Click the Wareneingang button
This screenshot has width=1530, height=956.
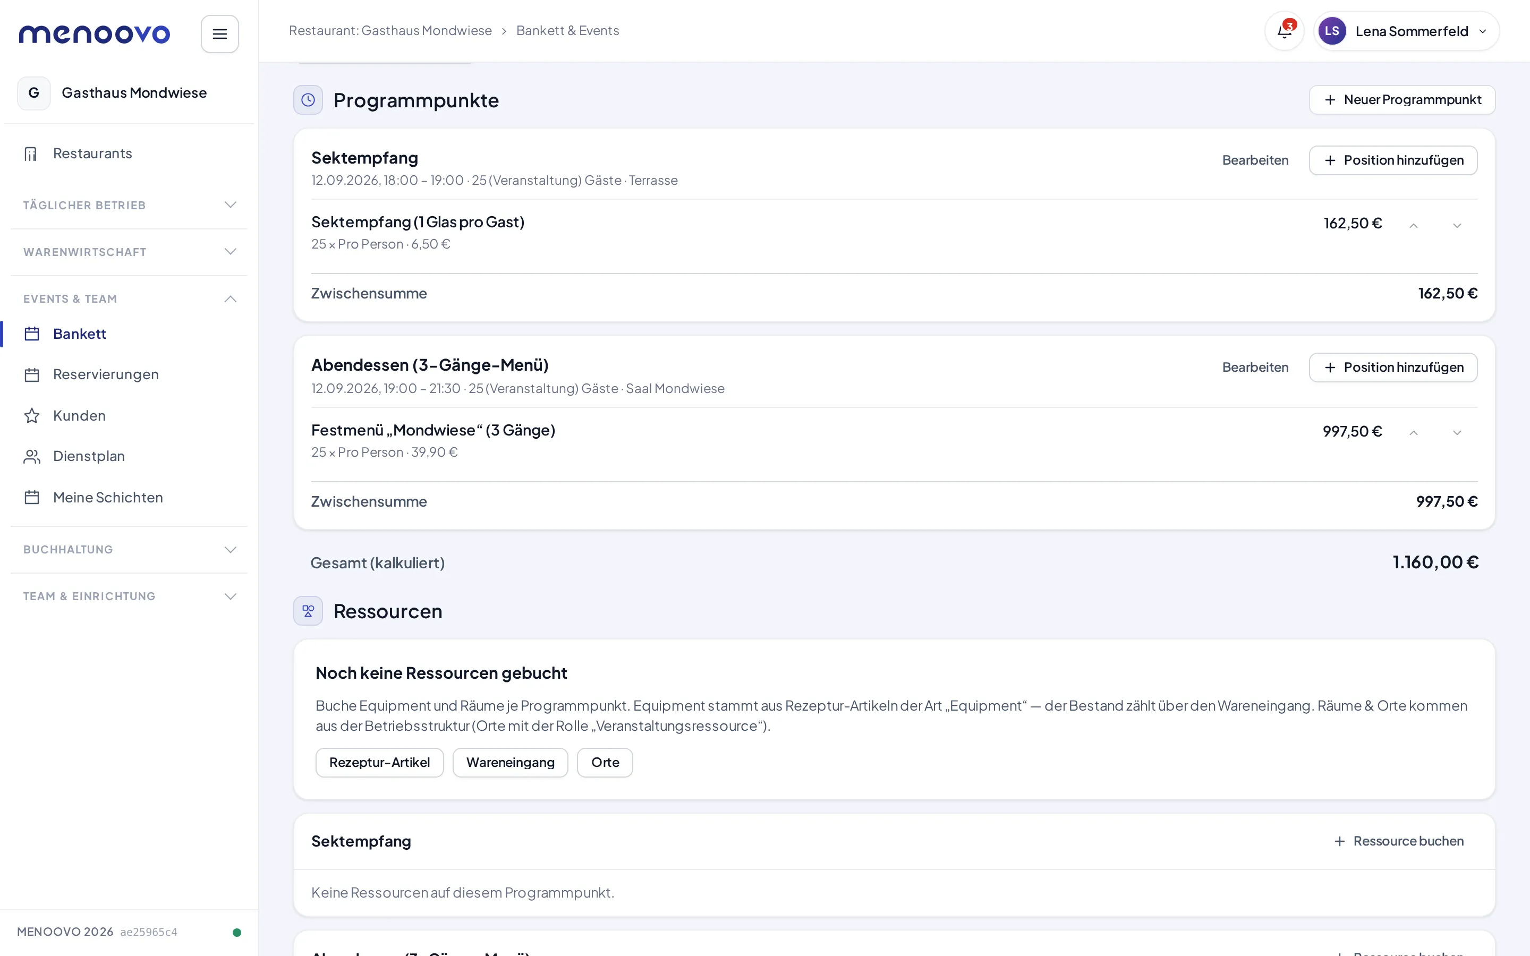510,763
